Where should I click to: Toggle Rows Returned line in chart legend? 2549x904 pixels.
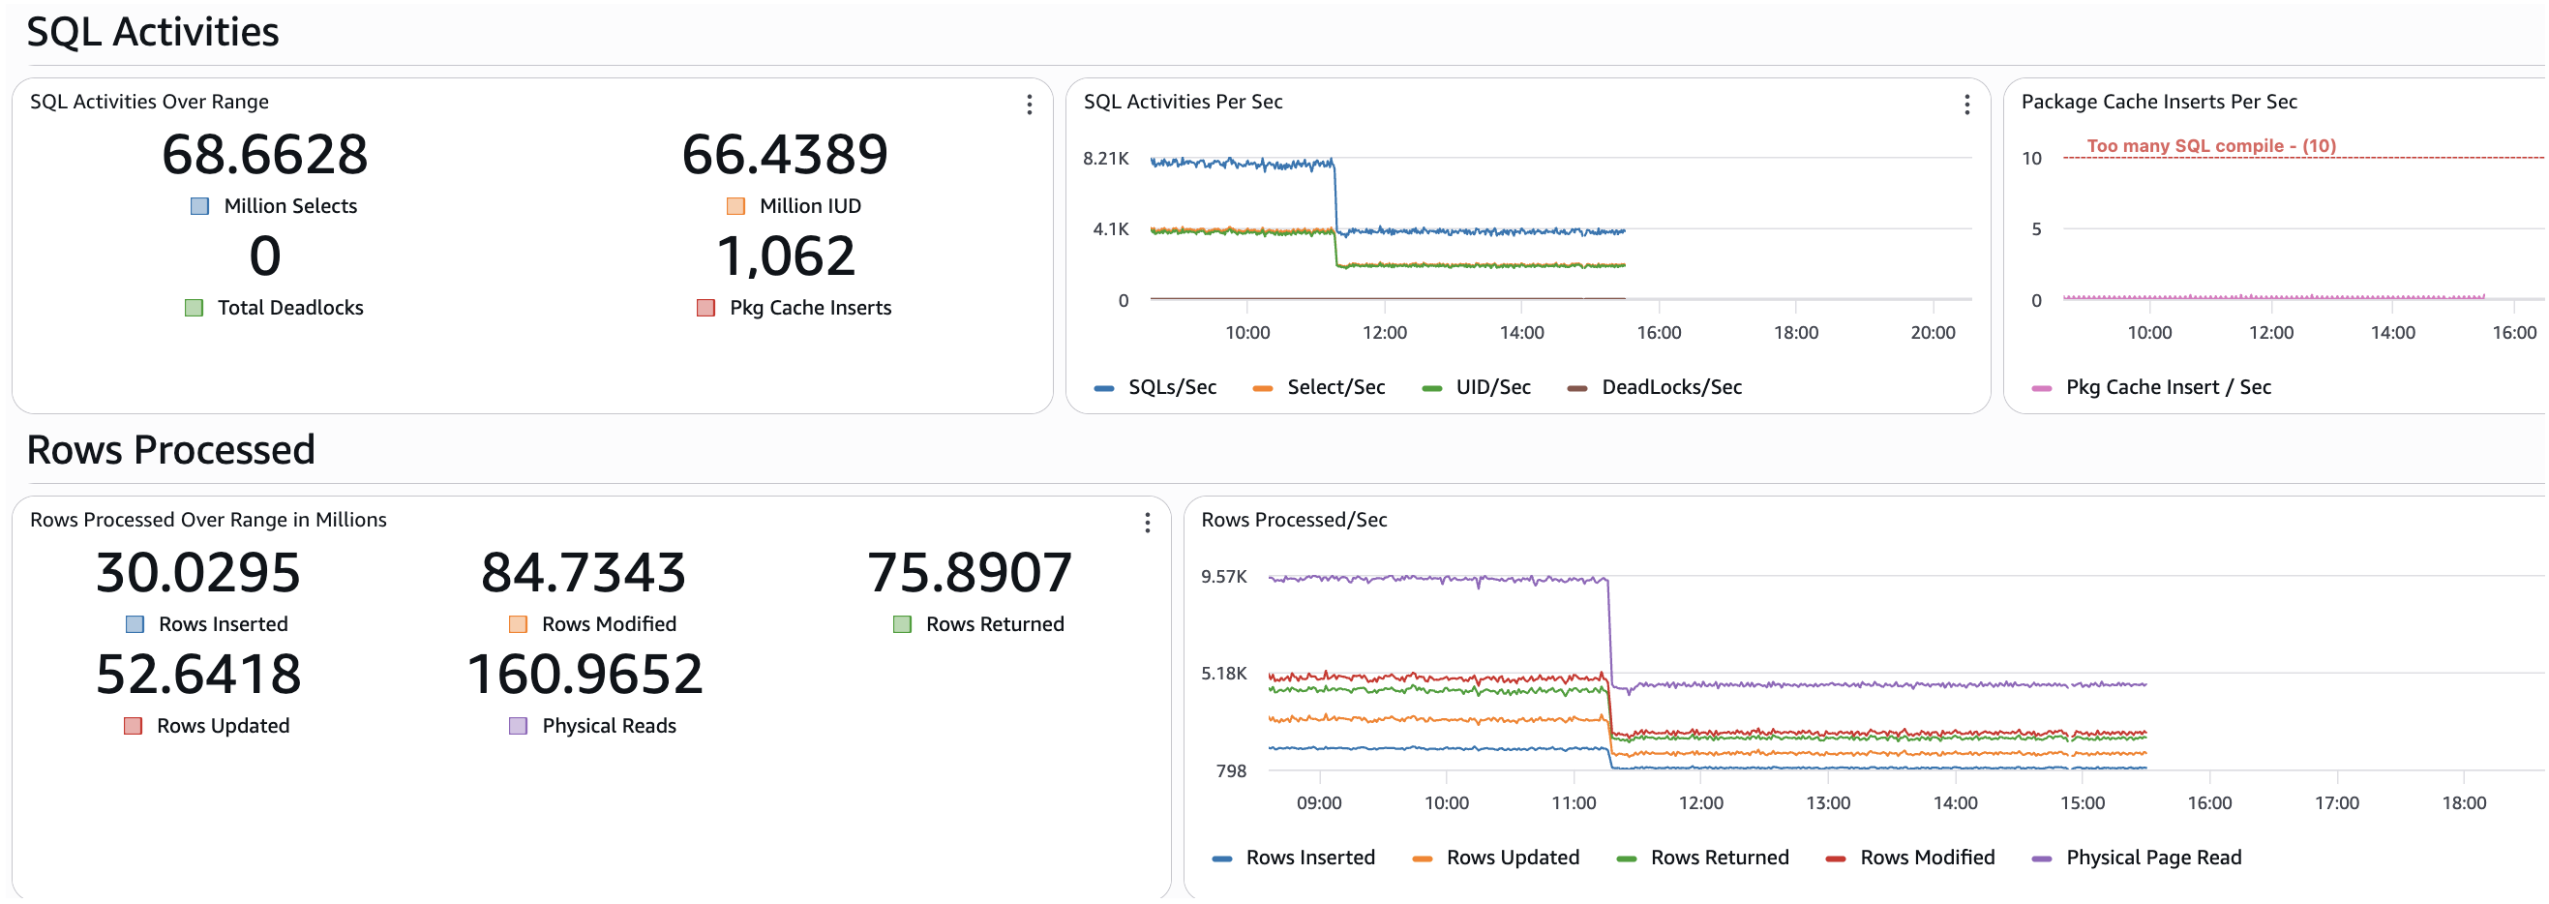pos(1702,858)
